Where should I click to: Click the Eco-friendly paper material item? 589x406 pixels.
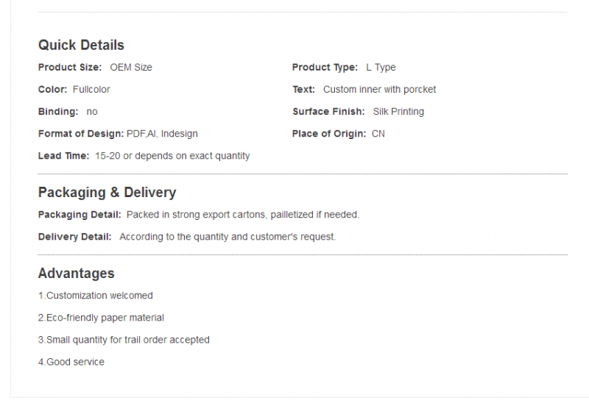click(101, 318)
